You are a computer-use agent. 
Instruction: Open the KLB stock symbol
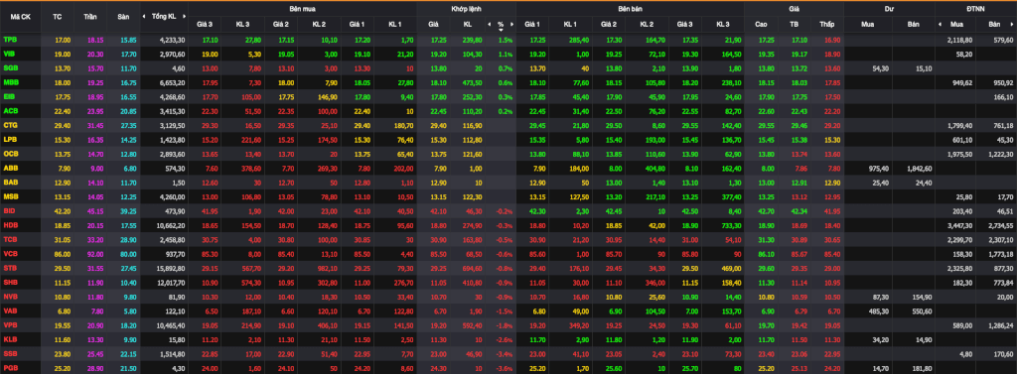(x=10, y=338)
